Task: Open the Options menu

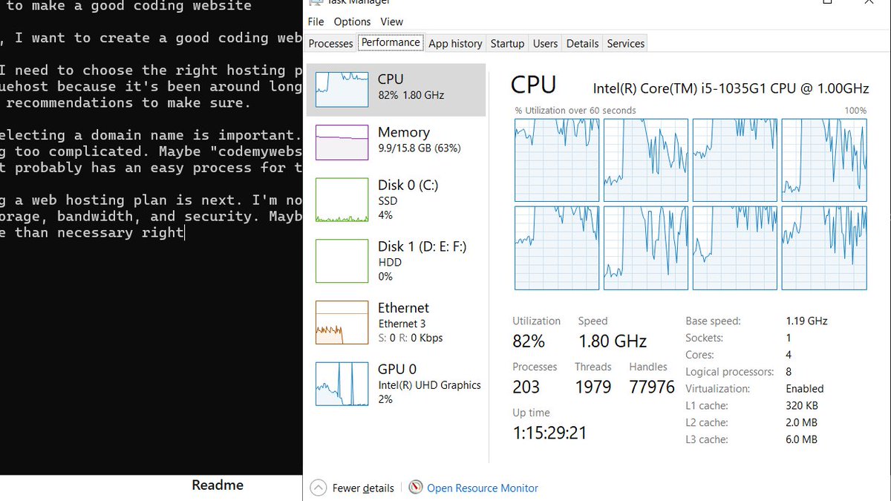Action: (352, 22)
